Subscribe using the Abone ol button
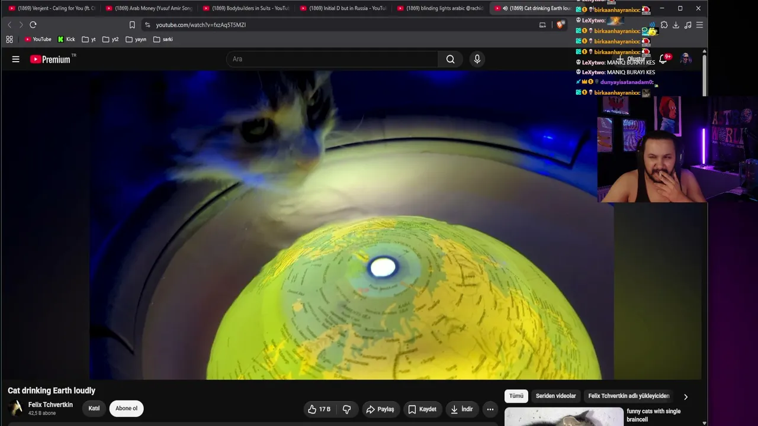This screenshot has height=426, width=758. tap(126, 408)
